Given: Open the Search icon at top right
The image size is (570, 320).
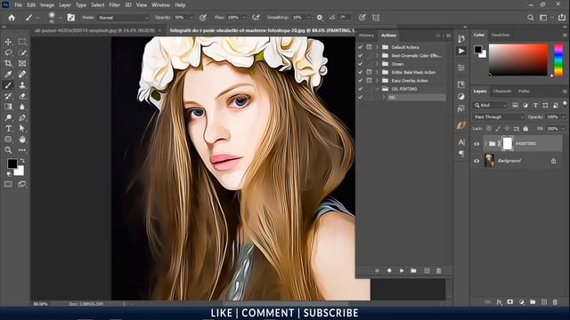Looking at the screenshot, I should 531,18.
